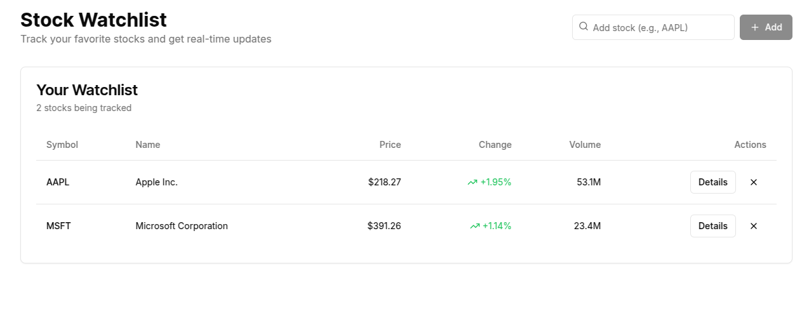Click the Change column header

pyautogui.click(x=495, y=145)
